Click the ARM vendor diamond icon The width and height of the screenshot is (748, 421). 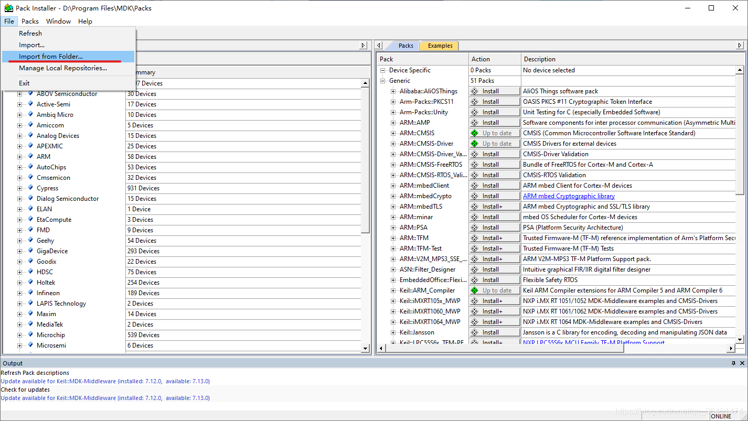click(30, 156)
